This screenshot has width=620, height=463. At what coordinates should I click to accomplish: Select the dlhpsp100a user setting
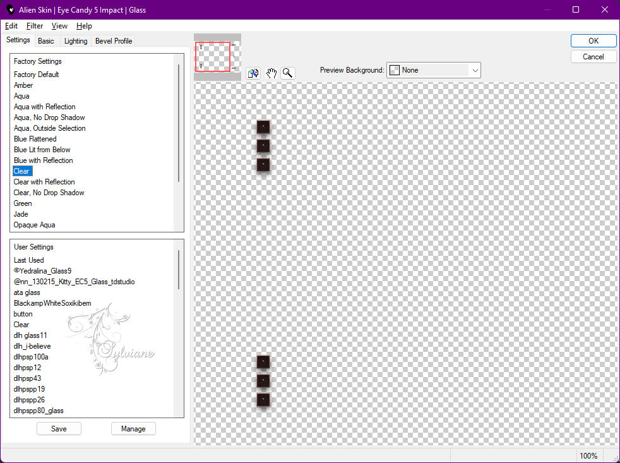[31, 356]
